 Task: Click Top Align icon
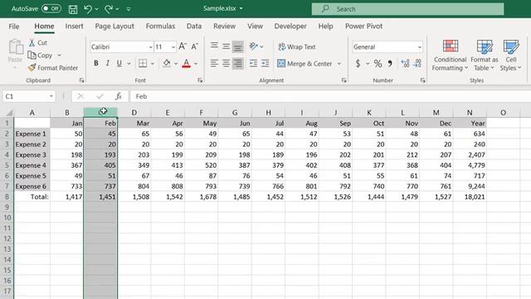coord(214,47)
